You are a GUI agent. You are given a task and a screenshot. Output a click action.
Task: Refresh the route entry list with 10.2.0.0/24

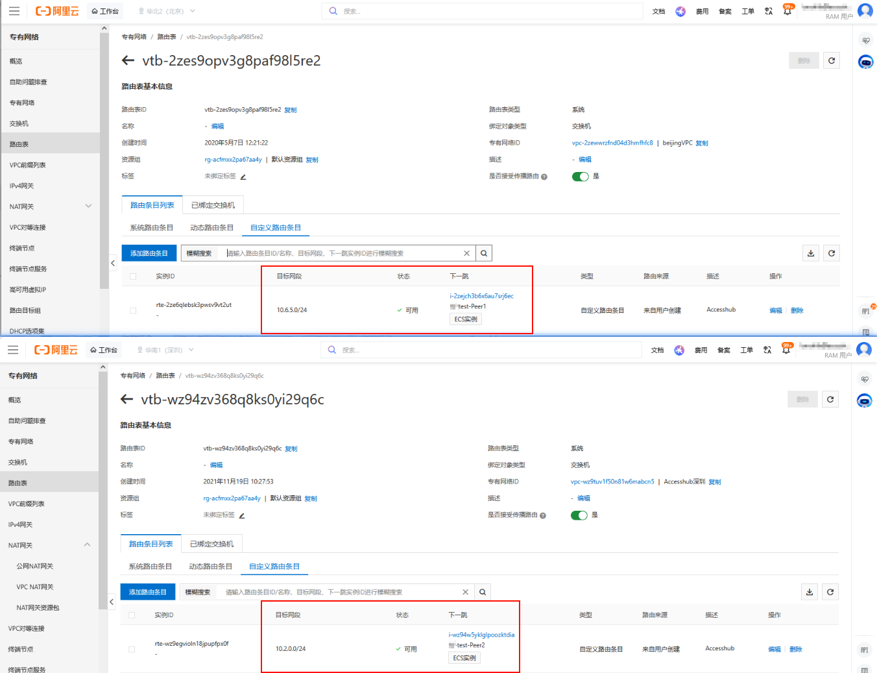point(830,592)
